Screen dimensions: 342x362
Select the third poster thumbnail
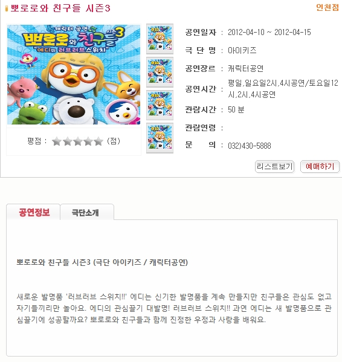tap(160, 105)
